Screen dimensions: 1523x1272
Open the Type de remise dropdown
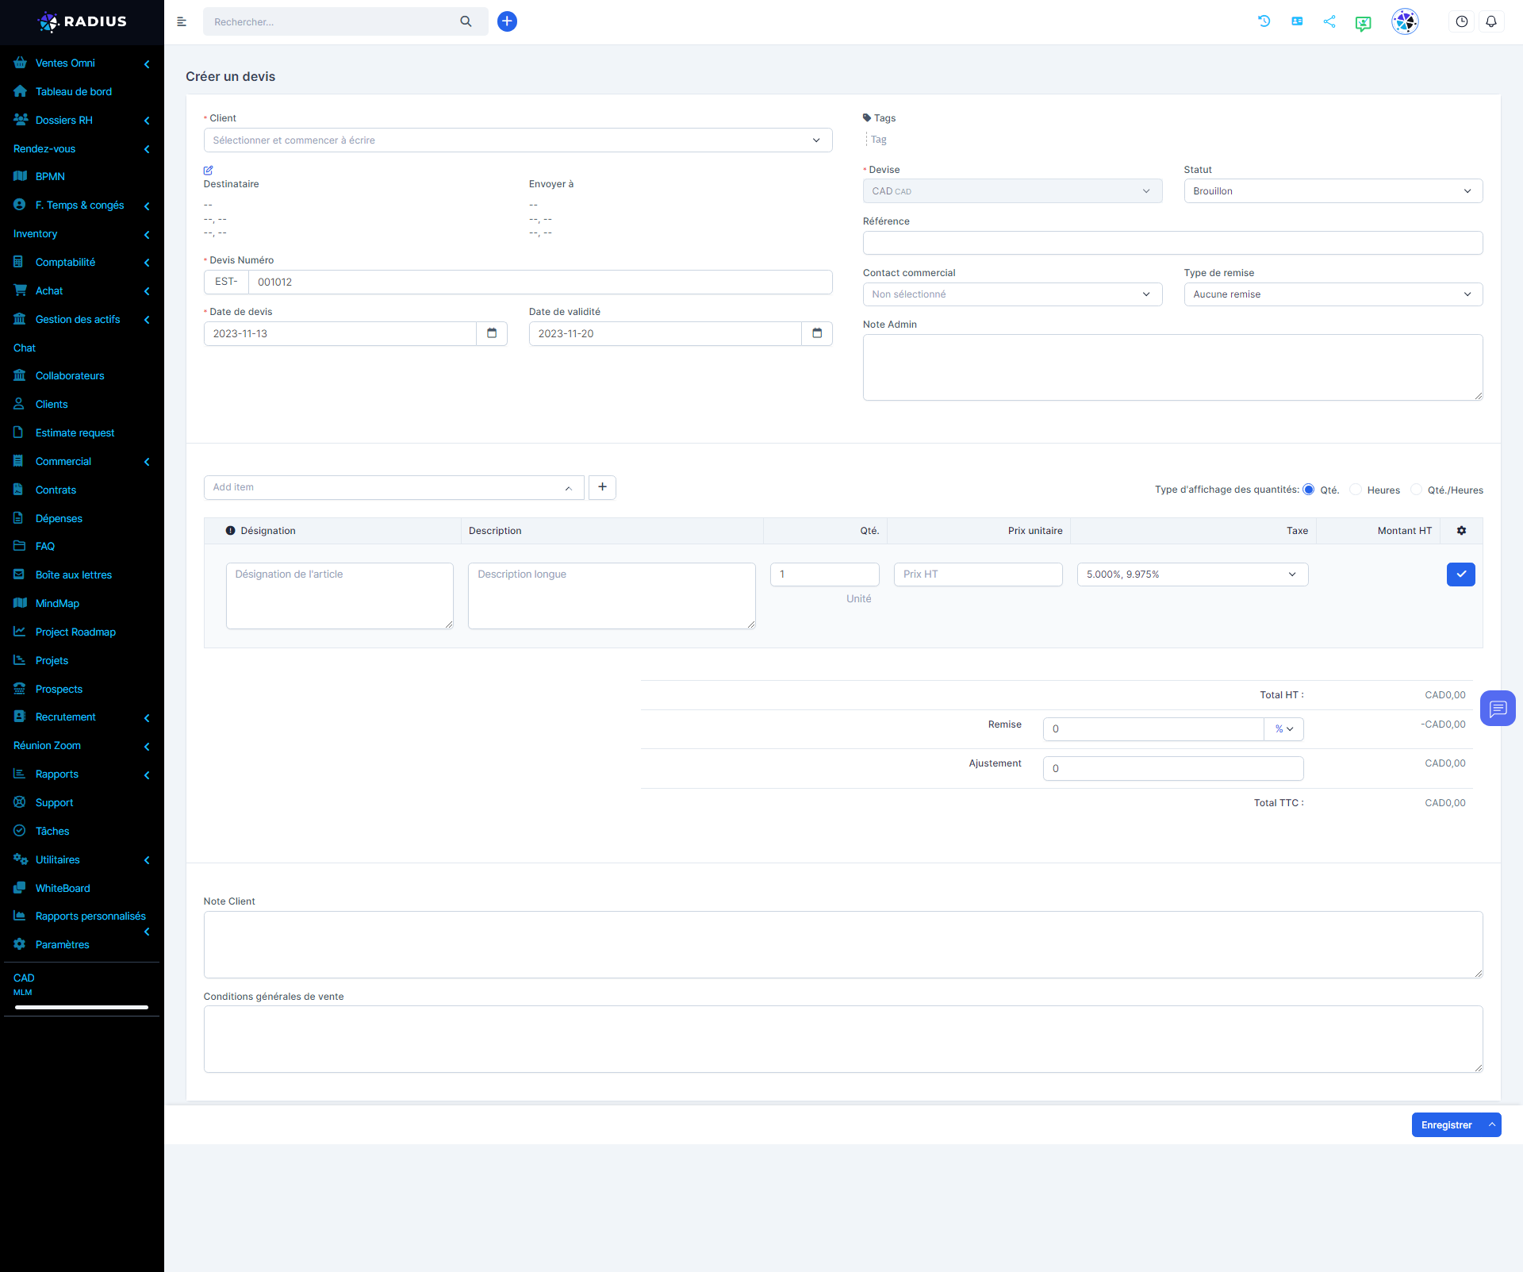(x=1333, y=294)
